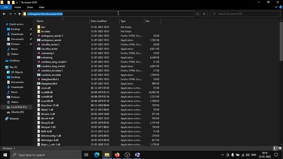Open Task View from taskbar
This screenshot has height=159, width=283.
tap(86, 155)
